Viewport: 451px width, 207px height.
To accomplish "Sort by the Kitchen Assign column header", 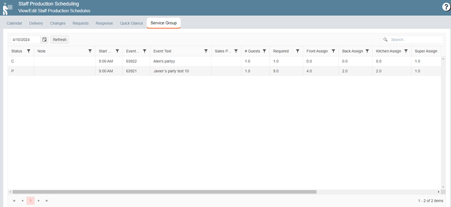I will [x=388, y=51].
